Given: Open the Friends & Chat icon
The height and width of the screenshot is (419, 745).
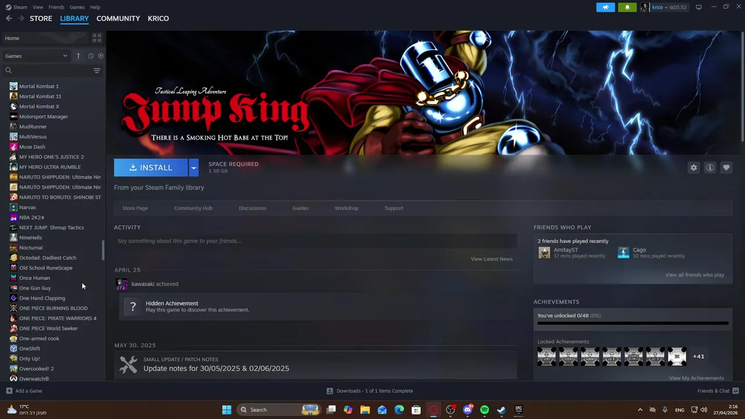Looking at the screenshot, I should pyautogui.click(x=735, y=391).
